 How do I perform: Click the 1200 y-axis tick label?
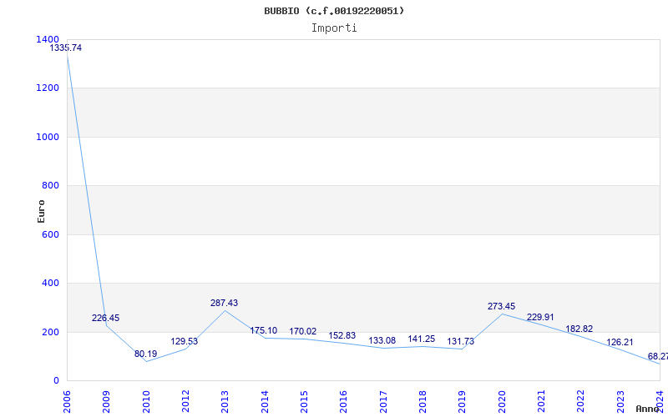point(48,88)
